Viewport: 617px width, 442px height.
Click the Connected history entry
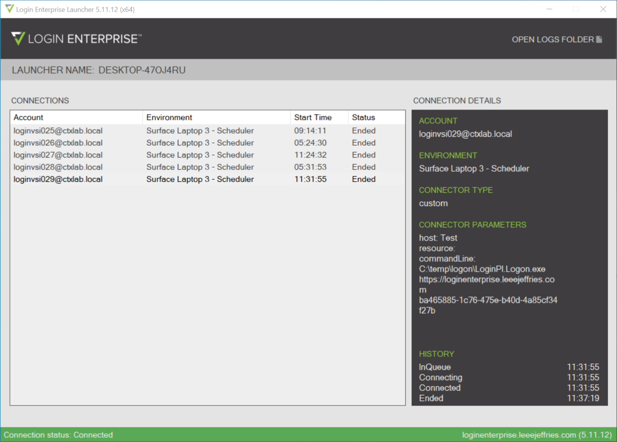(x=440, y=388)
